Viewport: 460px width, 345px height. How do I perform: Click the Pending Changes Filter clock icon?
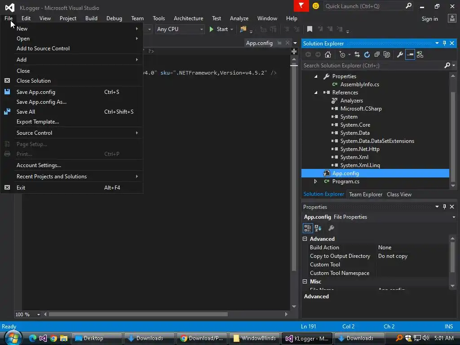click(x=342, y=54)
